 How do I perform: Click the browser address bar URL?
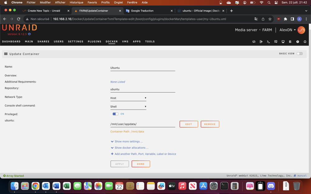139,19
